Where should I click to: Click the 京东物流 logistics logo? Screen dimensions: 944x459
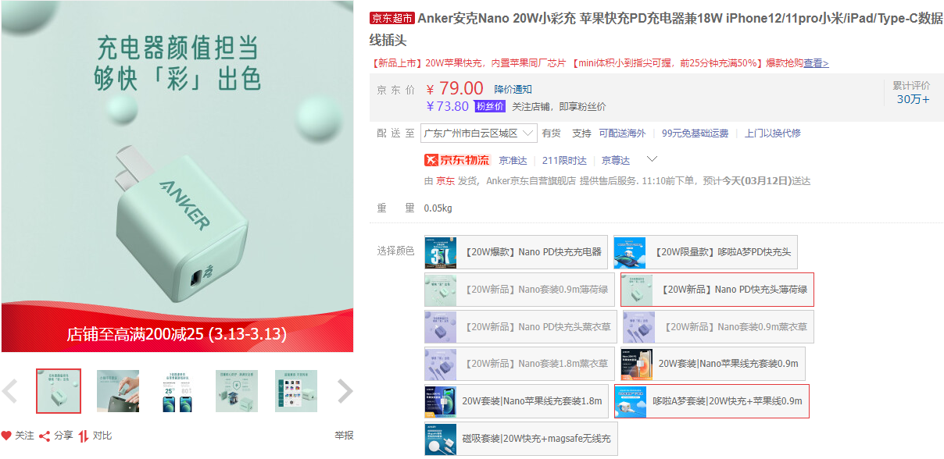(456, 160)
